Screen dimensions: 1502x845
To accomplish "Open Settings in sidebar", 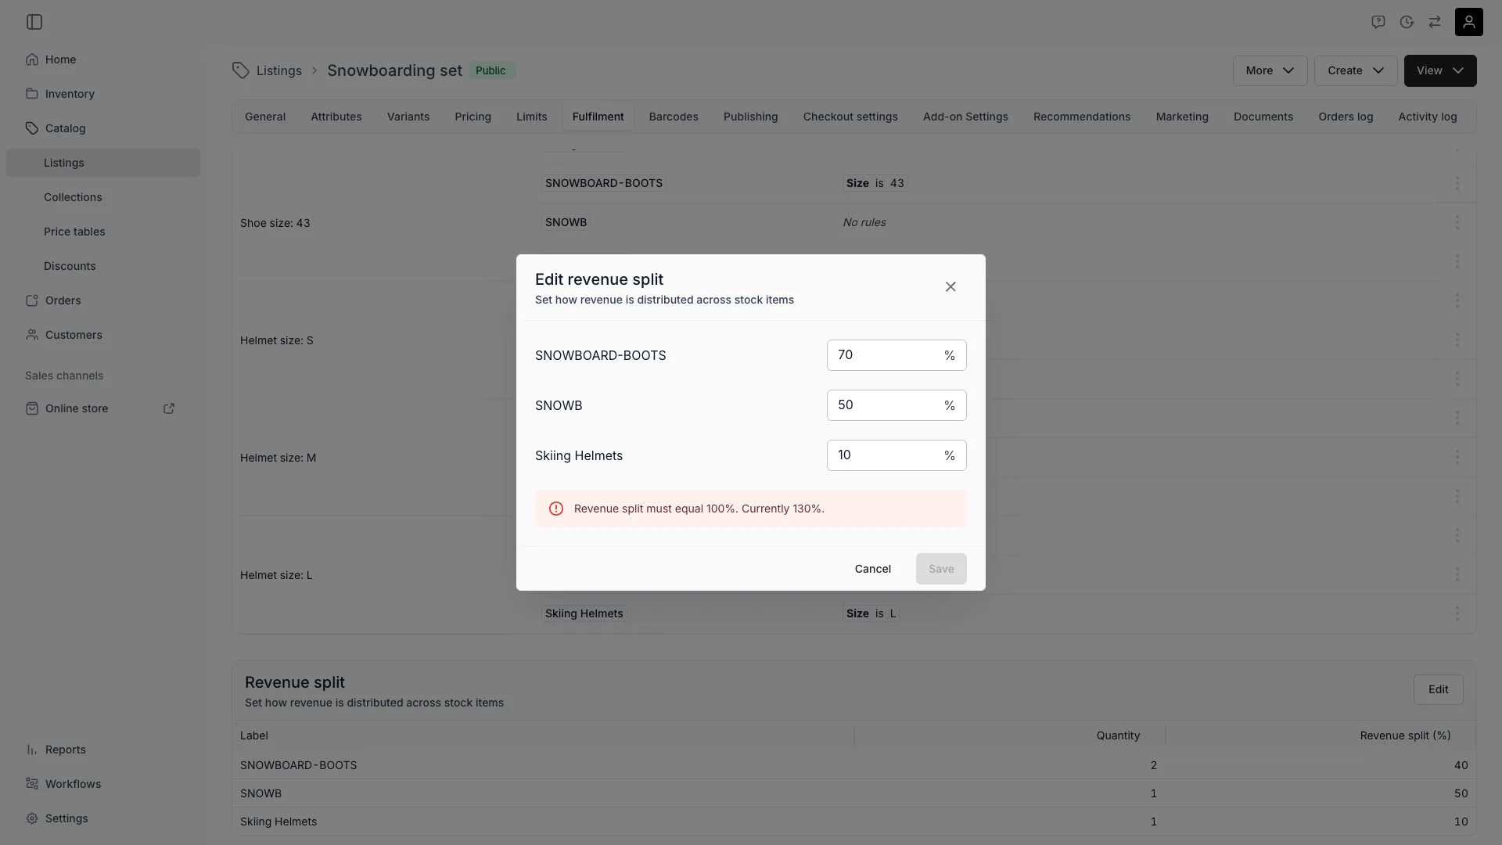I will [102, 818].
